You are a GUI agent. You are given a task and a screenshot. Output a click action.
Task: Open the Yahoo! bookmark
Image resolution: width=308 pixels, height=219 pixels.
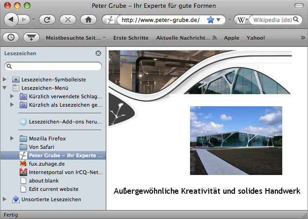click(x=256, y=38)
